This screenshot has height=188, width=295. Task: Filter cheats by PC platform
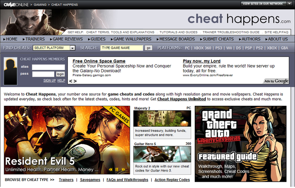click(187, 48)
